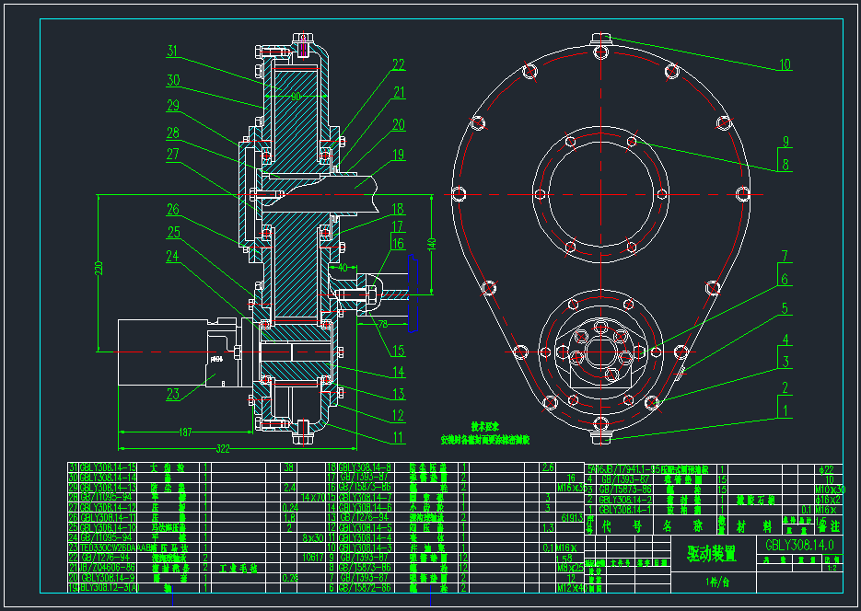Viewport: 861px width, 611px height.
Task: Click the 1件/台 quantity text
Action: click(717, 582)
